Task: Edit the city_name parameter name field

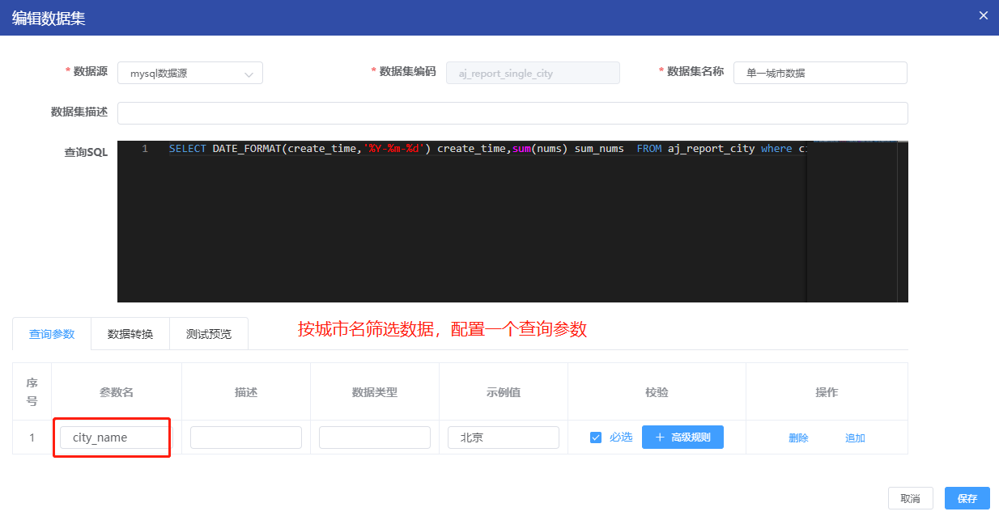Action: coord(115,438)
